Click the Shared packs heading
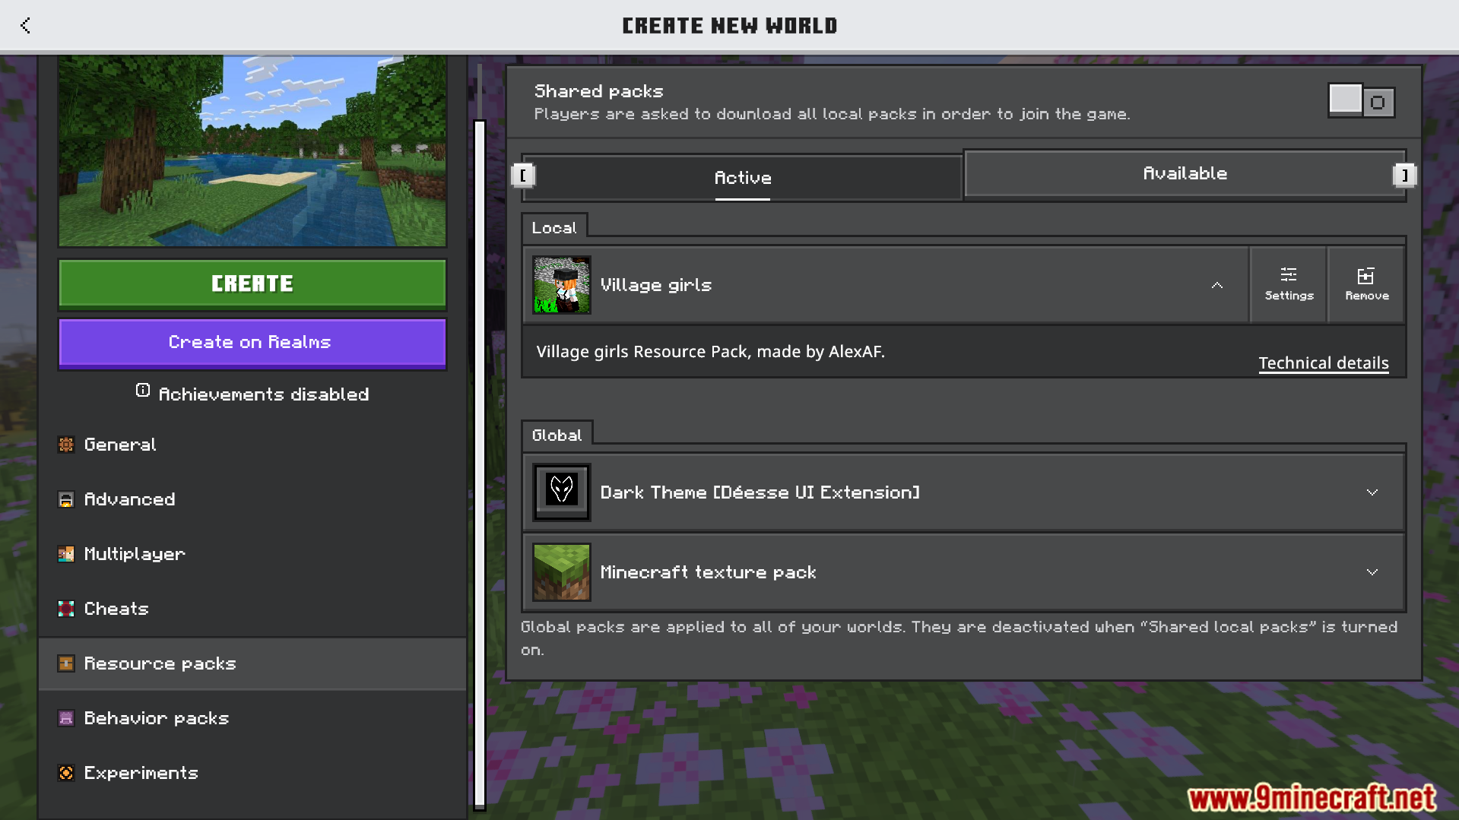1459x820 pixels. click(x=598, y=91)
